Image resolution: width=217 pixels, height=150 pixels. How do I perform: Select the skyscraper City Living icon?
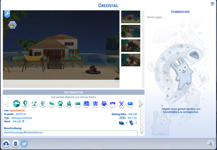(x=69, y=104)
